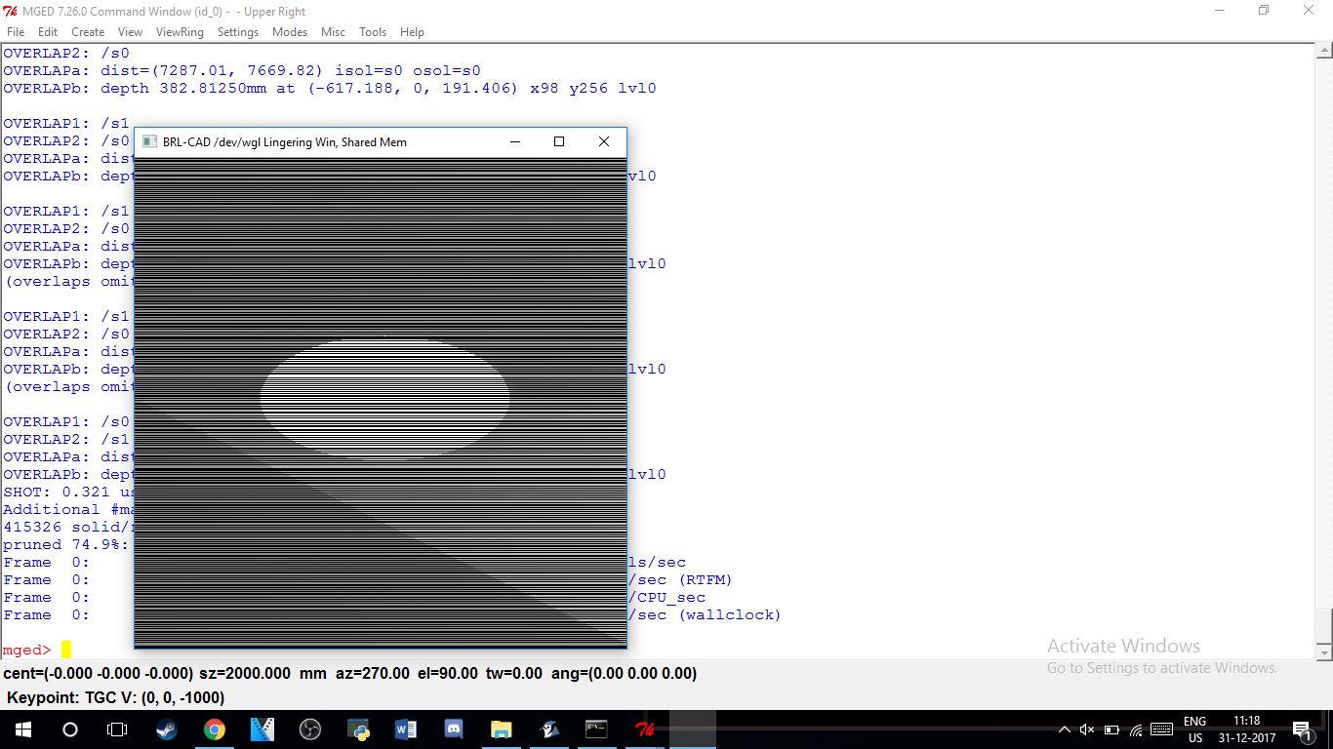Close the BRL-CAD framebuffer window

(x=604, y=141)
